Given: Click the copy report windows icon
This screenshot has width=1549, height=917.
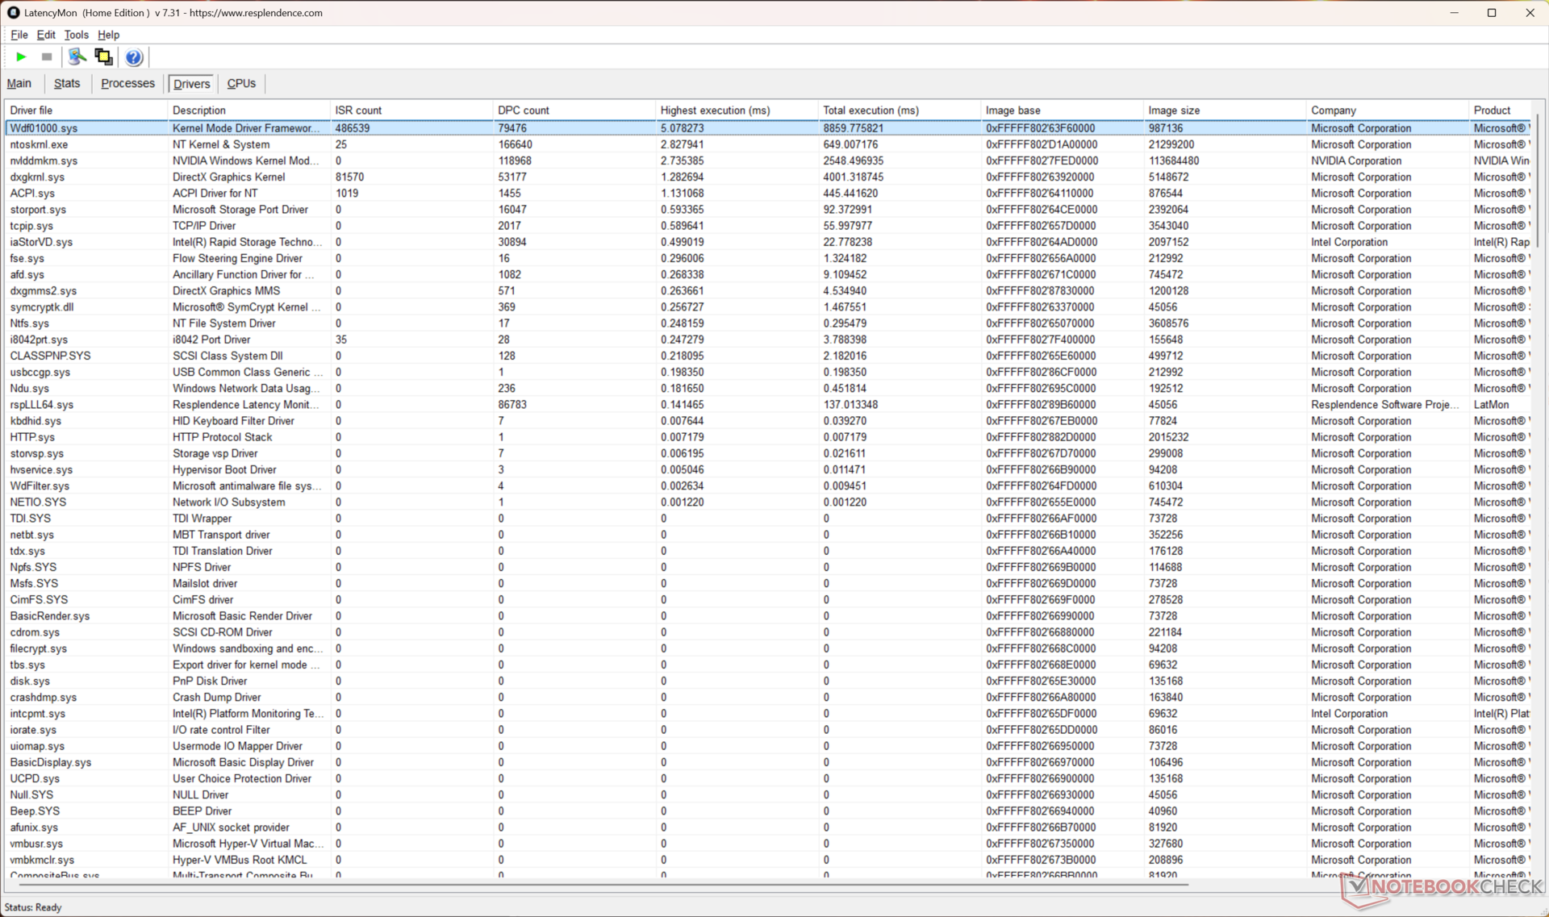Looking at the screenshot, I should 103,57.
